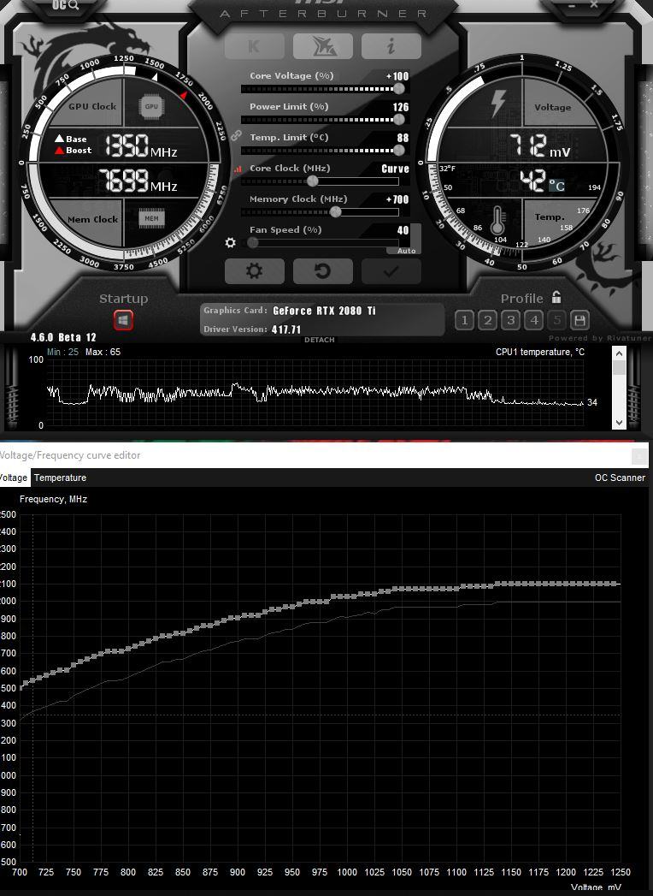The height and width of the screenshot is (896, 653).
Task: Select curve point at 700 mV
Action: [x=20, y=688]
